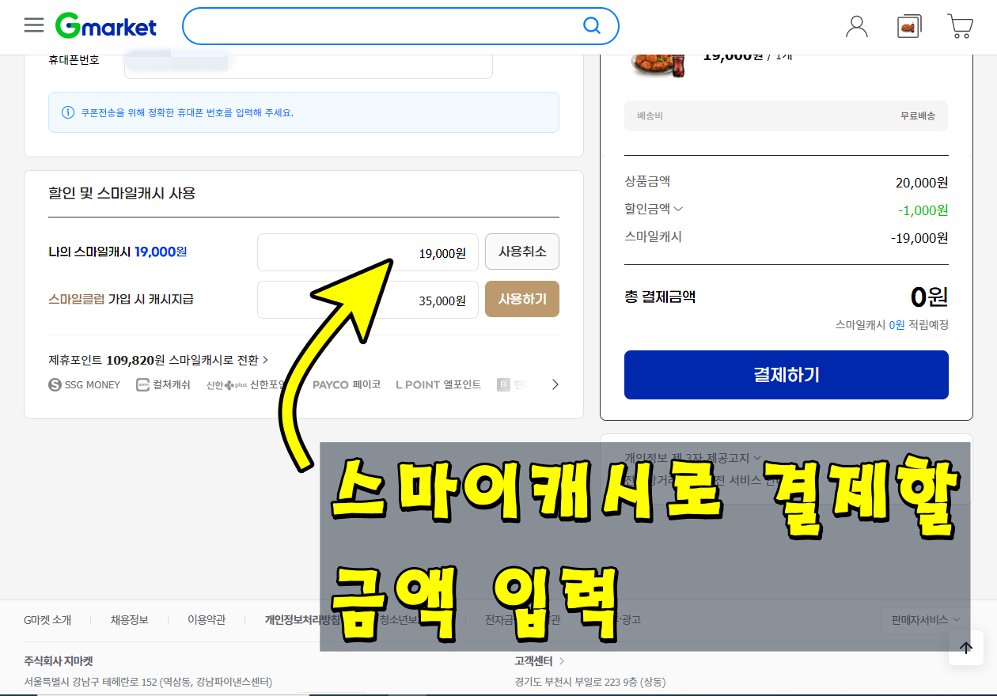Open 고객센터 footer link
Screen dimensions: 997x696
540,661
